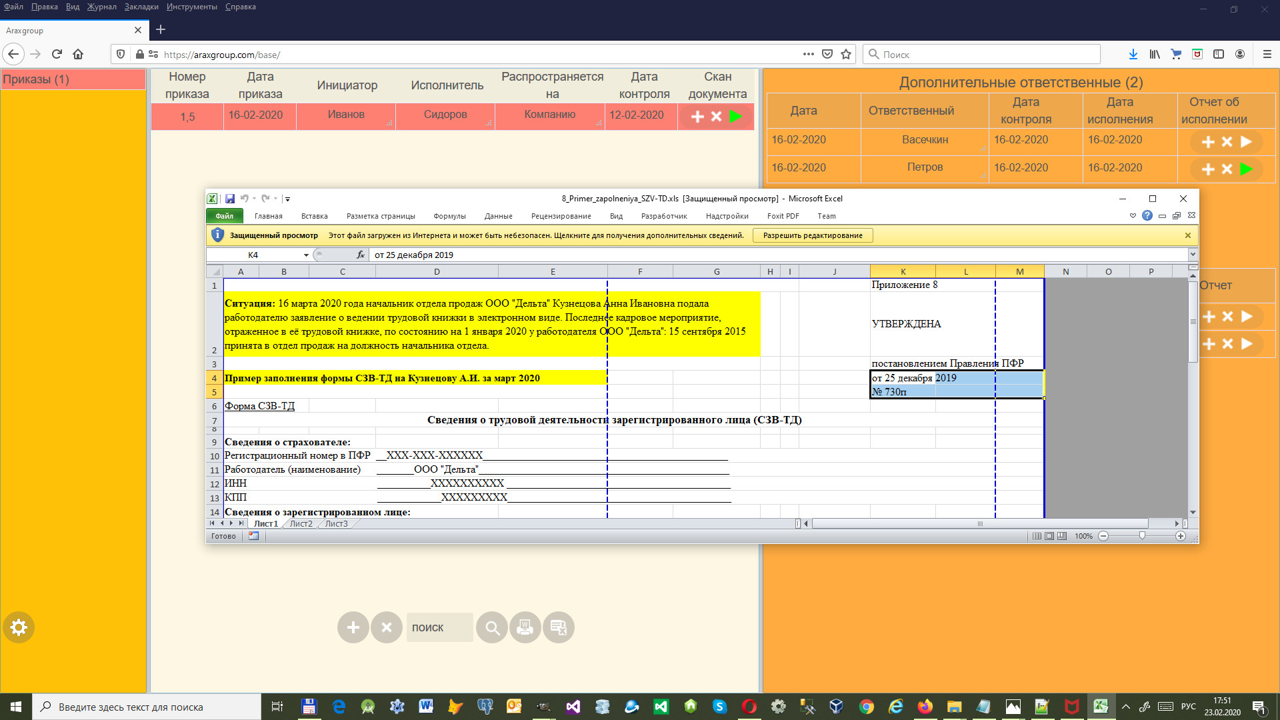
Task: Click the export to Excel icon
Action: (x=559, y=627)
